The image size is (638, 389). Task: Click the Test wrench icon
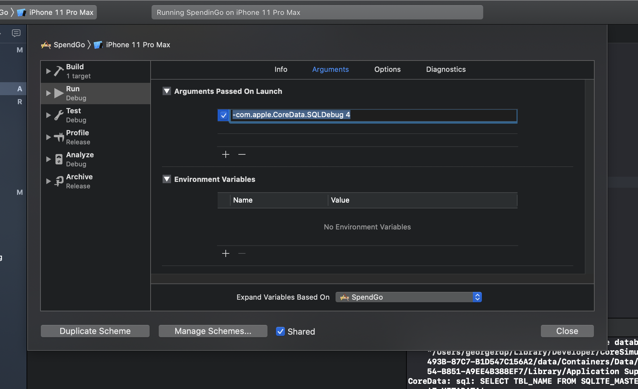[59, 115]
